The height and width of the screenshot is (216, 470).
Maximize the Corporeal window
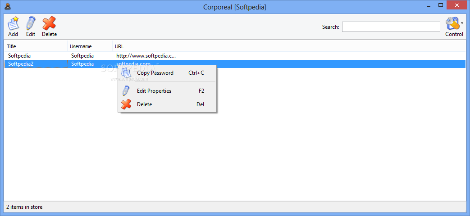(x=441, y=5)
